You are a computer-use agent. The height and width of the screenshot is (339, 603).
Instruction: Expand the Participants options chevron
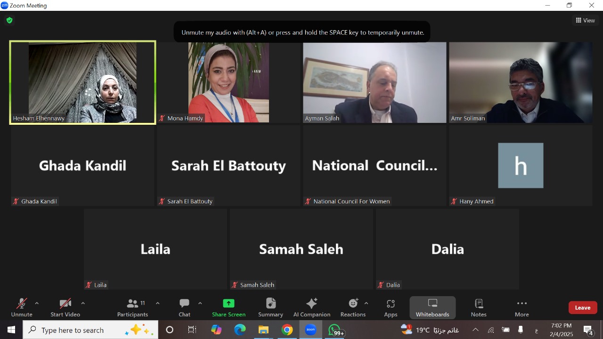[157, 303]
